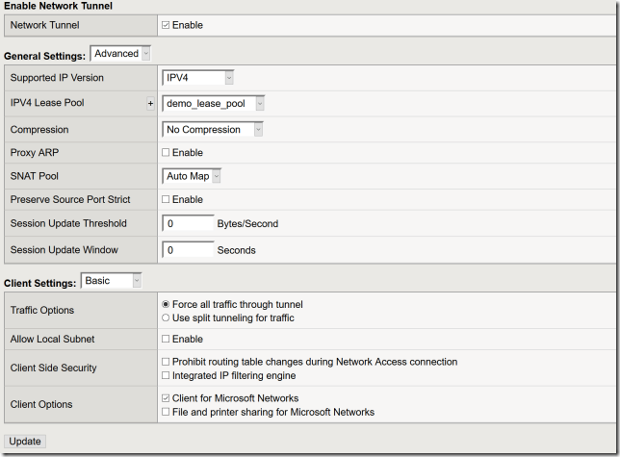Image resolution: width=620 pixels, height=457 pixels.
Task: Click the Update button
Action: (25, 442)
